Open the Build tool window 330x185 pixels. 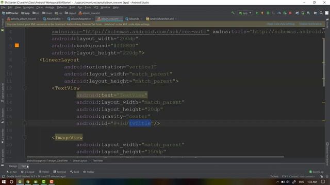tap(75, 172)
